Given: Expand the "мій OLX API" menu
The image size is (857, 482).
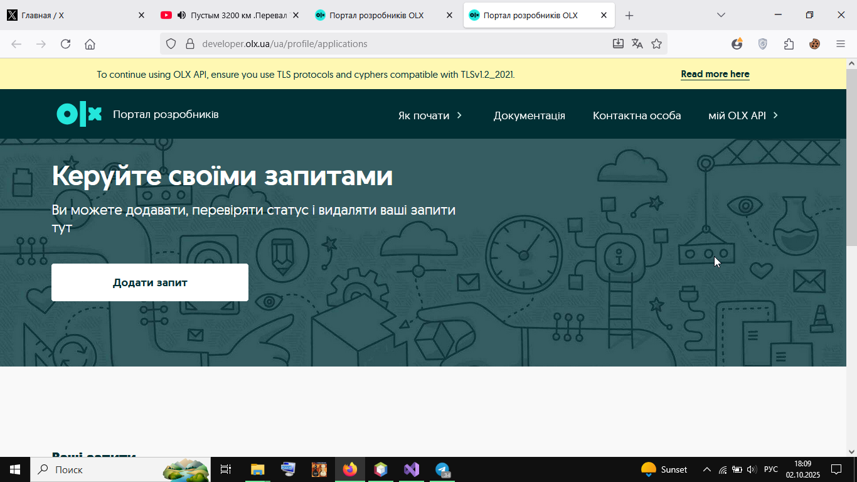Looking at the screenshot, I should coord(743,115).
